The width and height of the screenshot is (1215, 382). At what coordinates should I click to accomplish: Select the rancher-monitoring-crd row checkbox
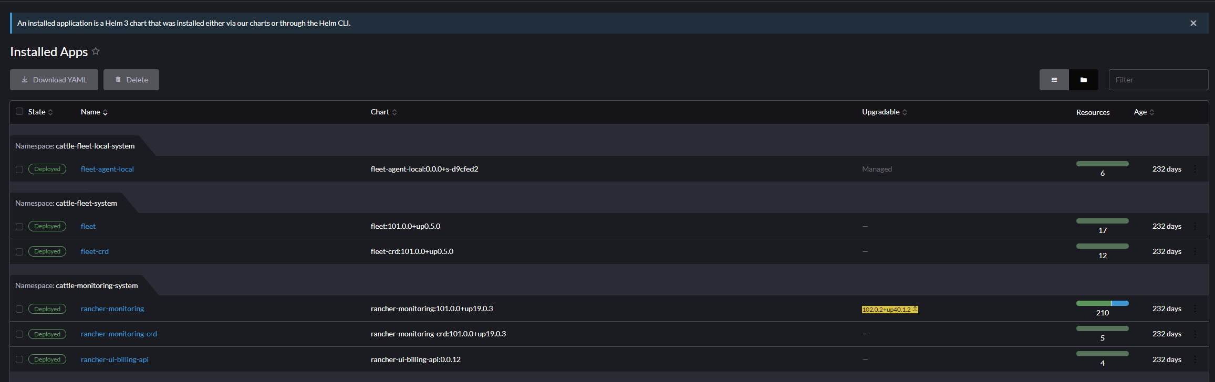point(19,334)
